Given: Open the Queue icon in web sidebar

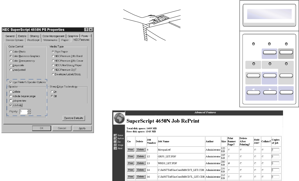Looking at the screenshot, I should pyautogui.click(x=115, y=135).
